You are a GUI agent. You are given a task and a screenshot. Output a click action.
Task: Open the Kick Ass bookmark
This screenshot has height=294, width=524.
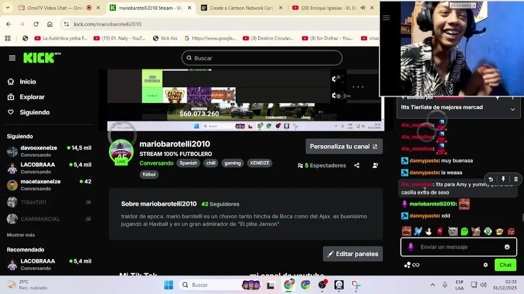point(165,38)
